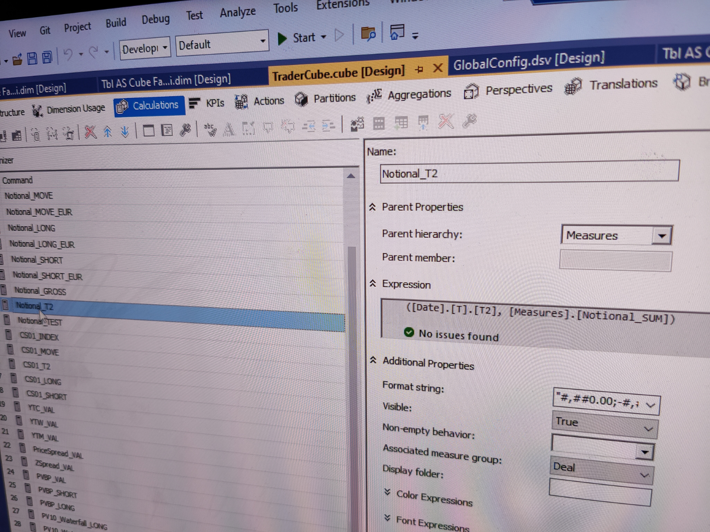
Task: Click the New Calculated Member icon
Action: [35, 134]
